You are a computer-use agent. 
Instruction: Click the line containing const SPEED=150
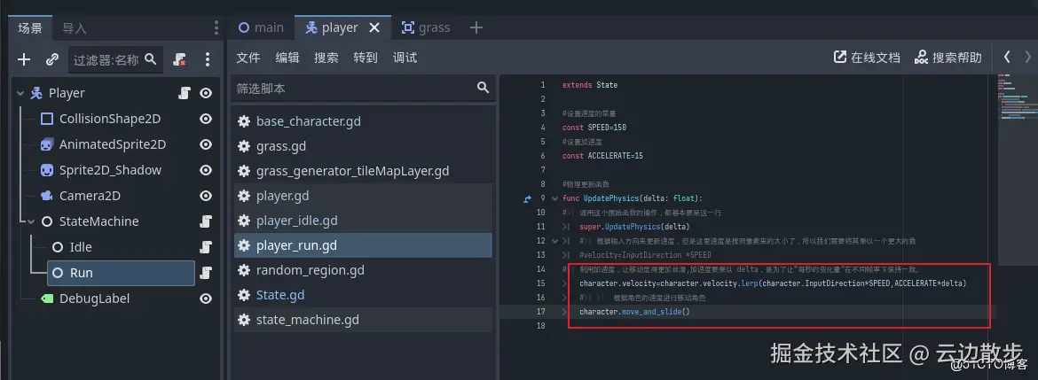594,127
